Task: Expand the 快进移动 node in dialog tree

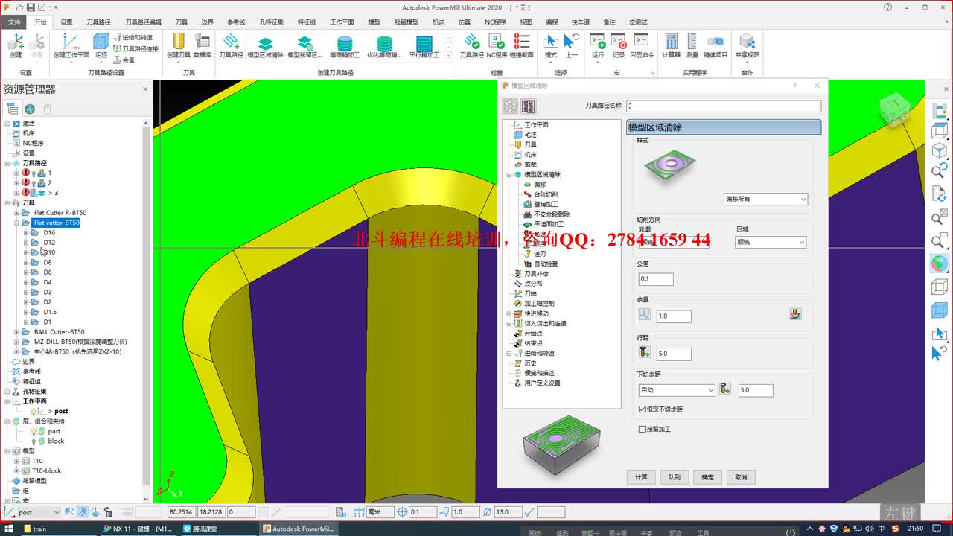Action: [x=509, y=313]
